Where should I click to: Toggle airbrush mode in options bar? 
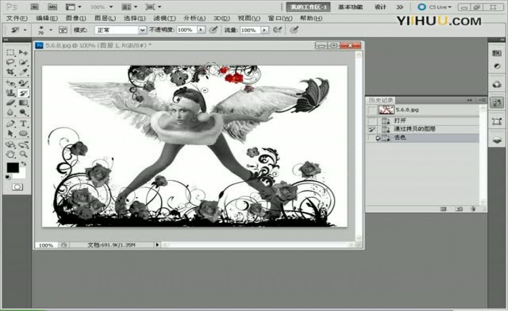pos(277,30)
